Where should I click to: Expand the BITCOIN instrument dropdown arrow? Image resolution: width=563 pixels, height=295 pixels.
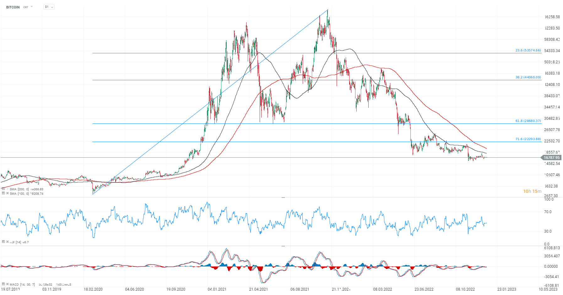32,7
